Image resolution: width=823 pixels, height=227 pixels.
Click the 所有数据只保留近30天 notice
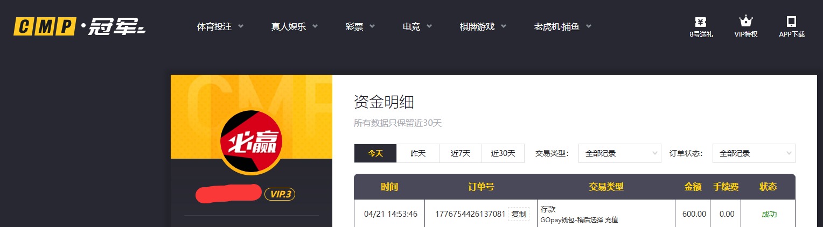(x=397, y=123)
